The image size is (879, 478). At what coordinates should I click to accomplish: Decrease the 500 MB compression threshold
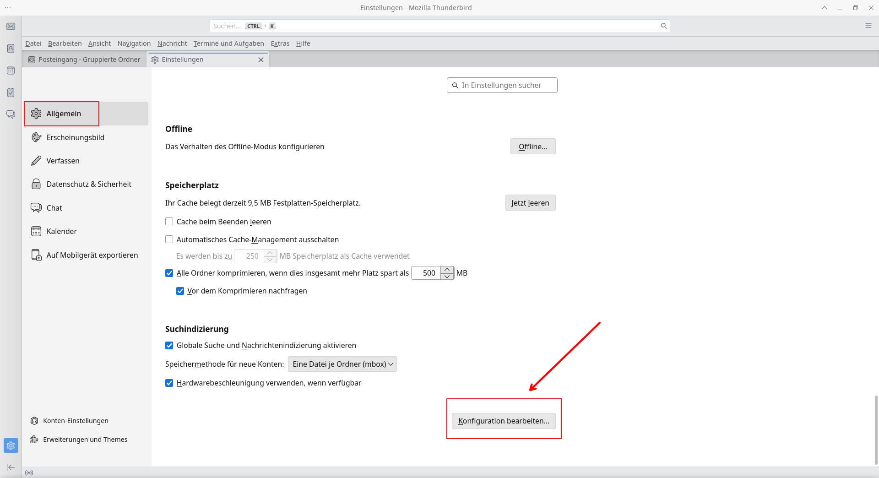coord(447,277)
